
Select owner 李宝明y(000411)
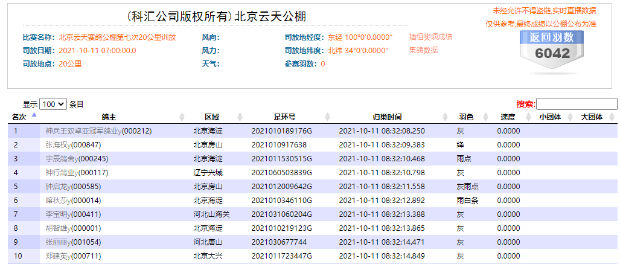73,214
